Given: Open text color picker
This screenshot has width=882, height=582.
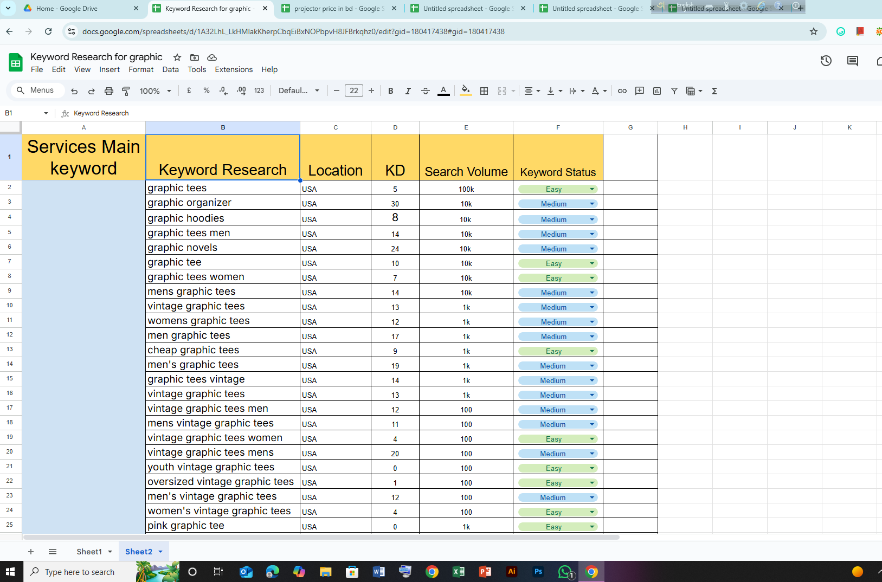Looking at the screenshot, I should click(x=443, y=90).
